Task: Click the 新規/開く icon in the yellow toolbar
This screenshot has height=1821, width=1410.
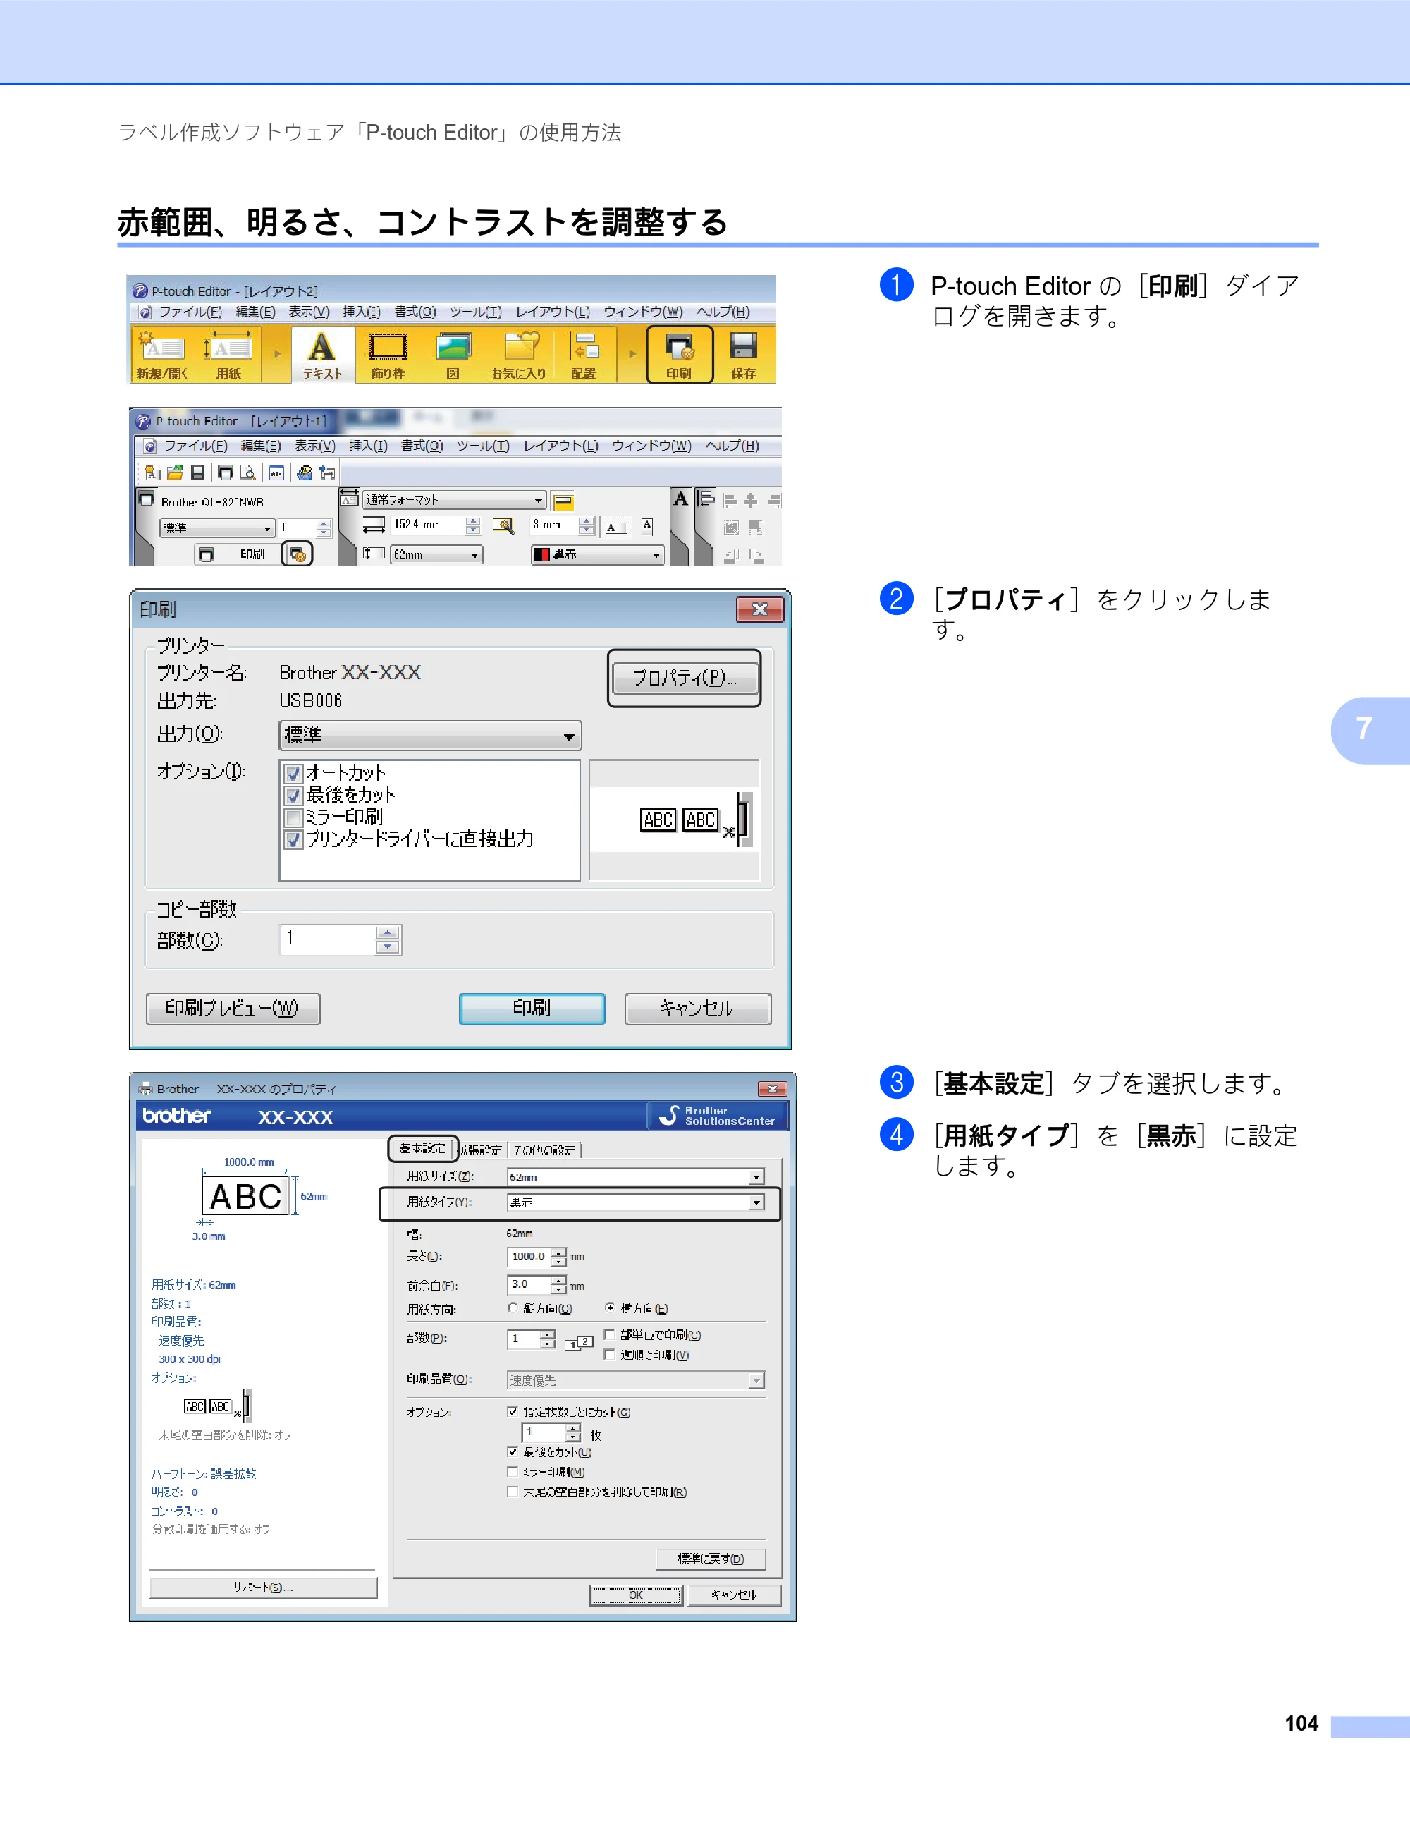Action: pyautogui.click(x=161, y=354)
